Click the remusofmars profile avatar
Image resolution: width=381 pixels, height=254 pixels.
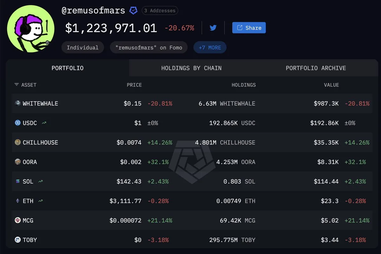31,29
